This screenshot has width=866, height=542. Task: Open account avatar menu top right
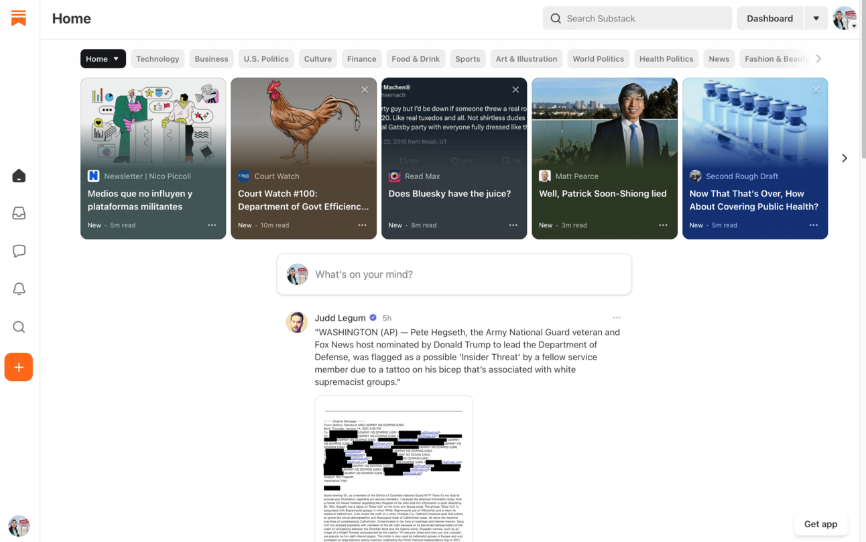tap(844, 18)
